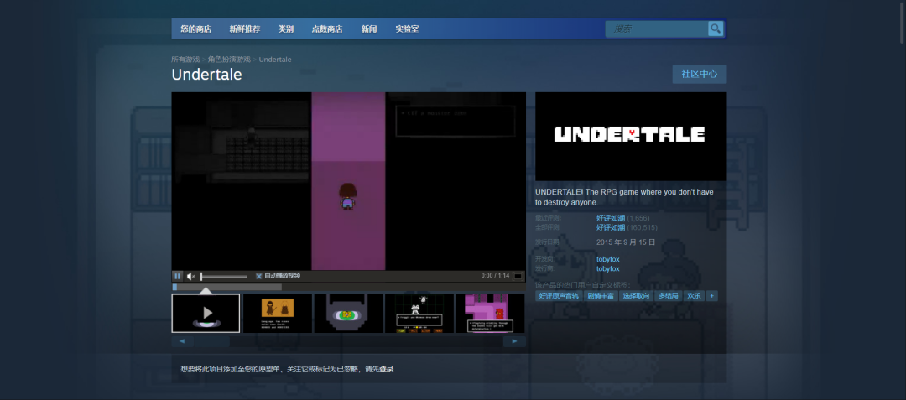The image size is (906, 400).
Task: Click the page vertical scrollbar
Action: click(x=902, y=22)
